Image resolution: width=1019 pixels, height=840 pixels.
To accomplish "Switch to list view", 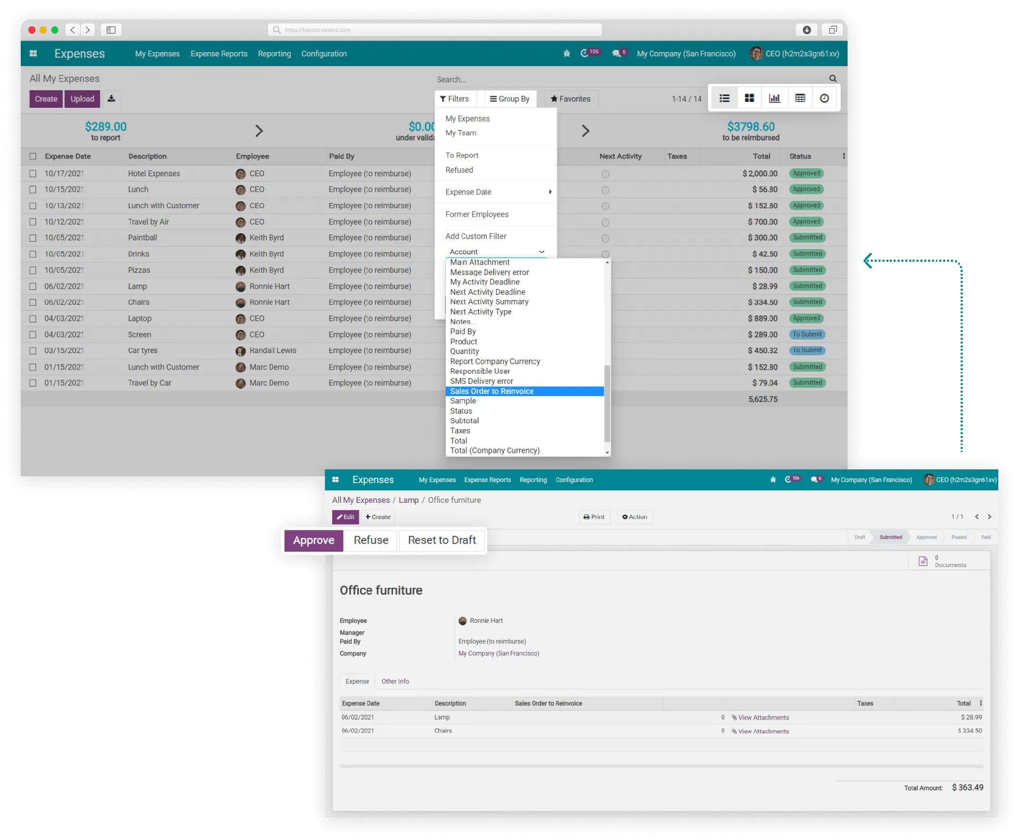I will pos(724,98).
